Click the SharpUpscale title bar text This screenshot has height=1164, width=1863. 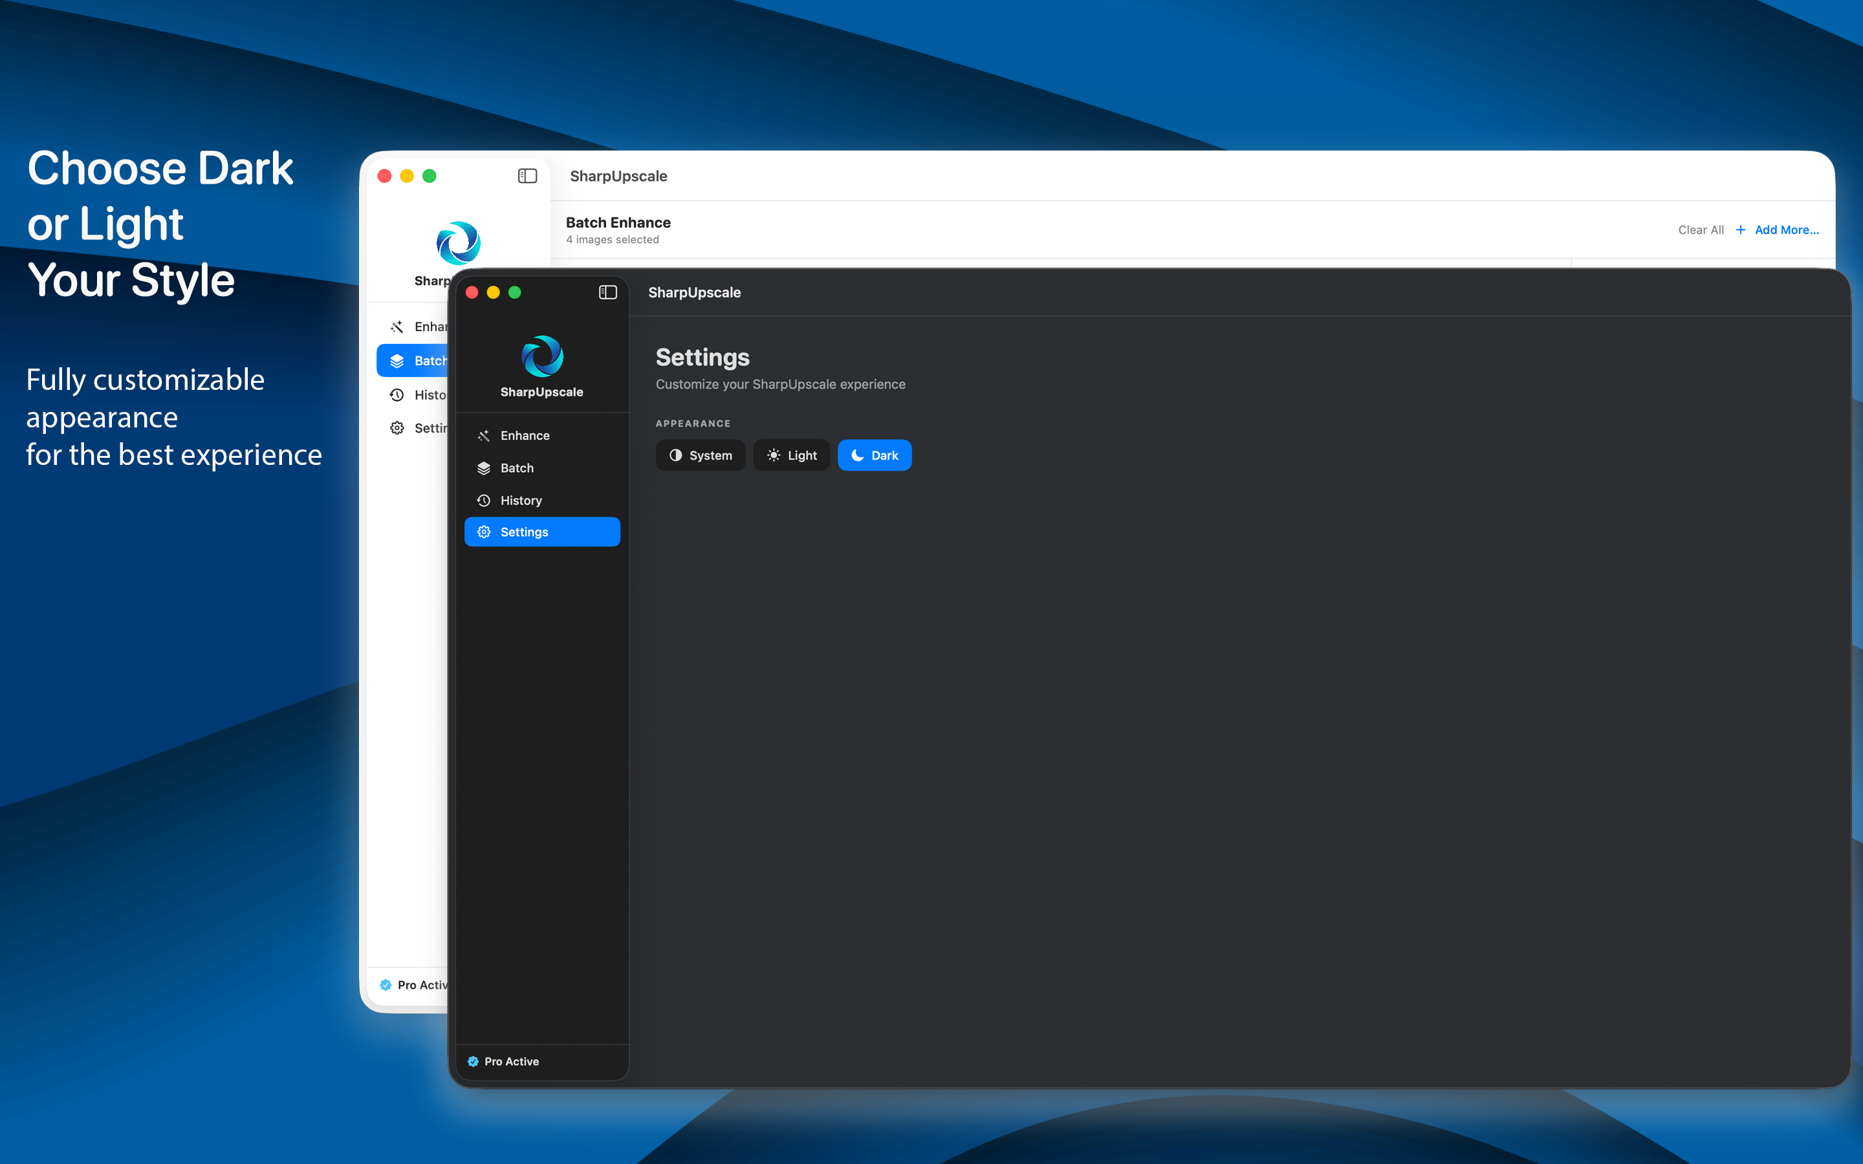click(693, 292)
